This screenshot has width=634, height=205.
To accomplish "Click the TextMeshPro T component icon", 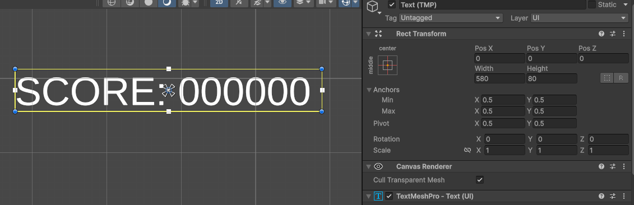I will coord(378,196).
